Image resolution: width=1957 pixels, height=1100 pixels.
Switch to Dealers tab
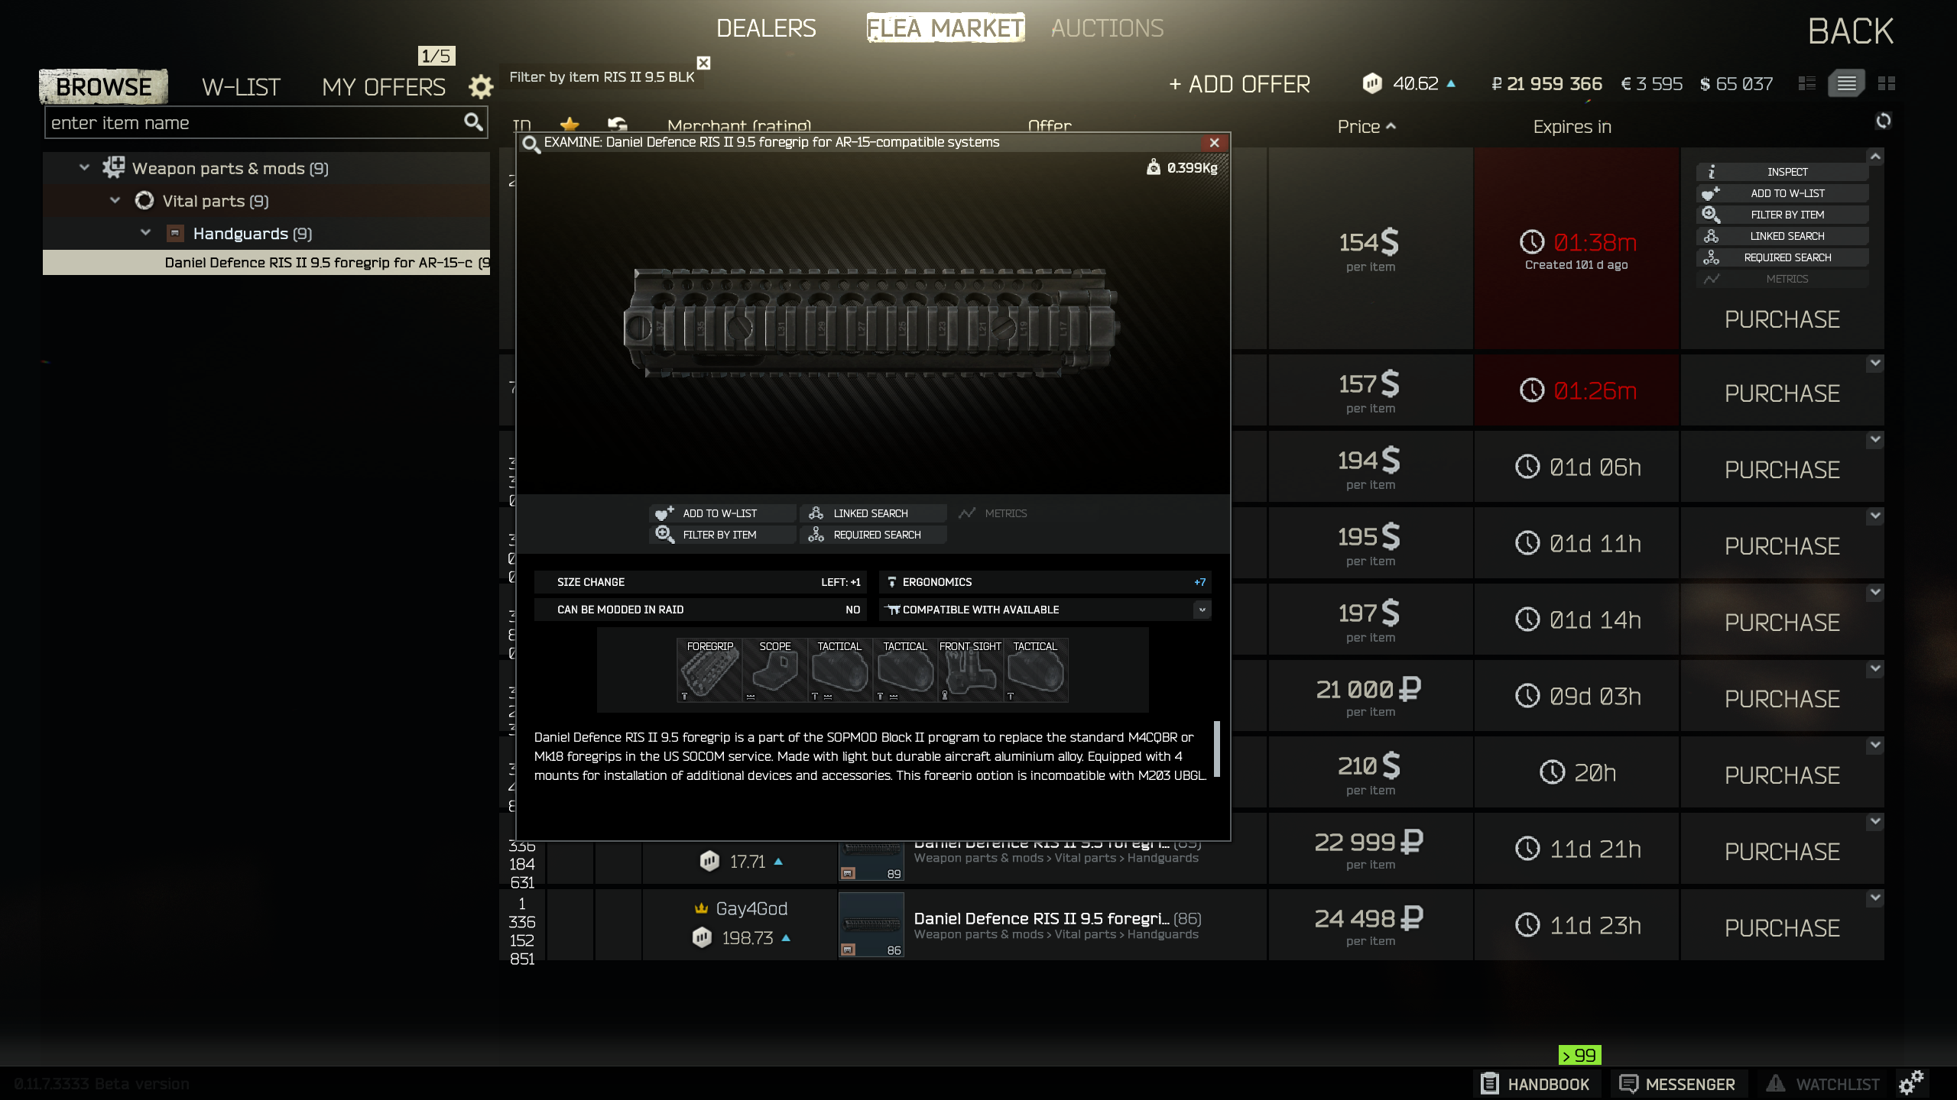click(766, 28)
